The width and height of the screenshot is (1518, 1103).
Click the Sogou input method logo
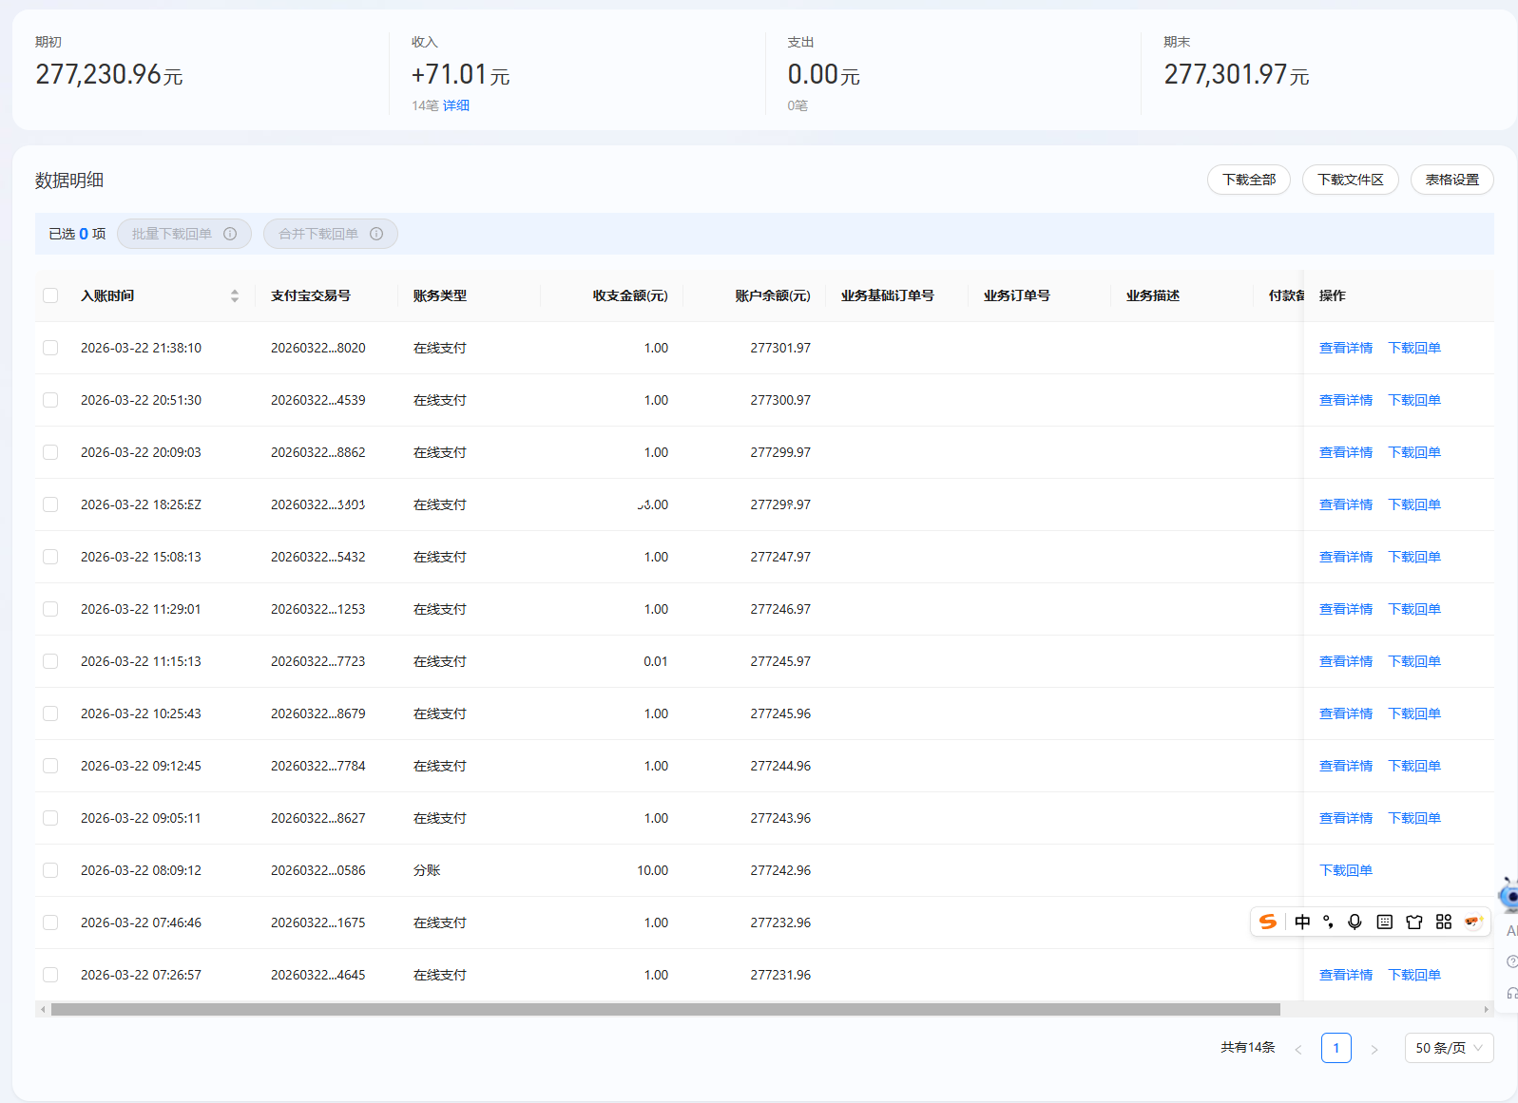[x=1267, y=922]
